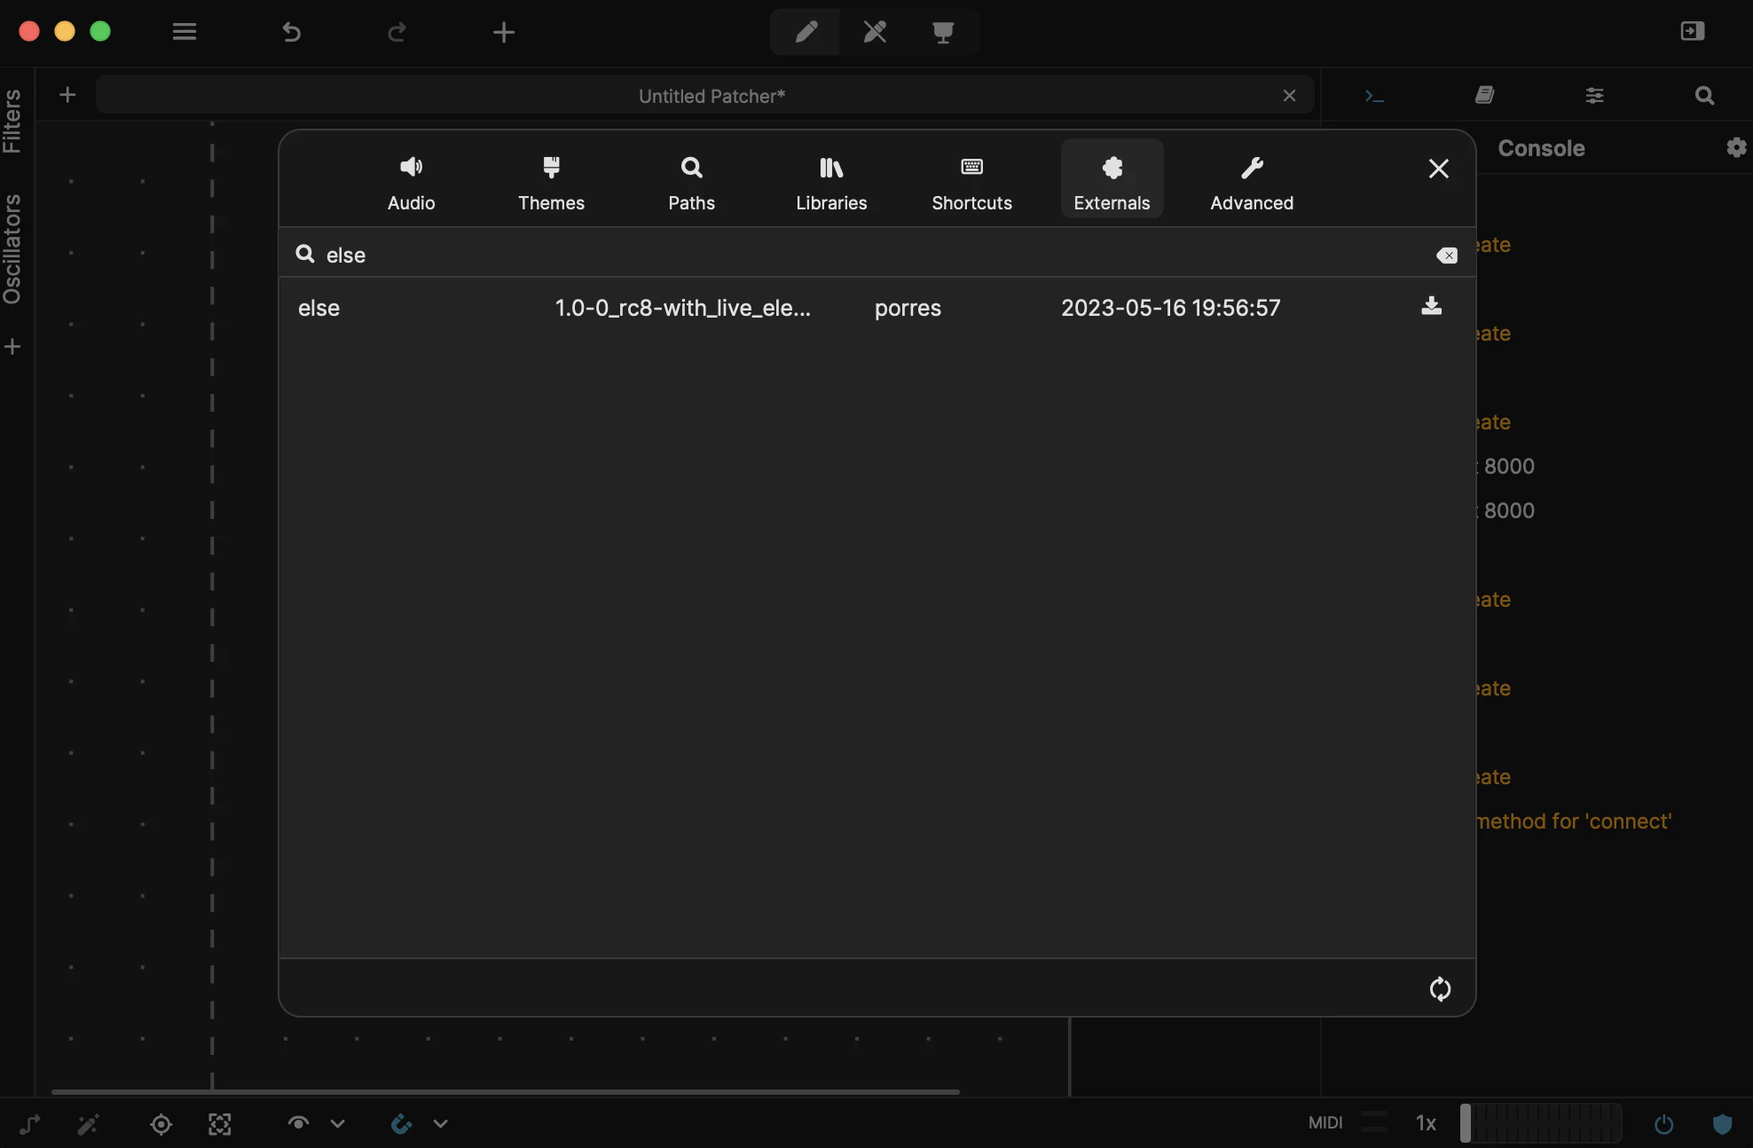This screenshot has width=1753, height=1148.
Task: Select the else package row name
Action: (318, 308)
